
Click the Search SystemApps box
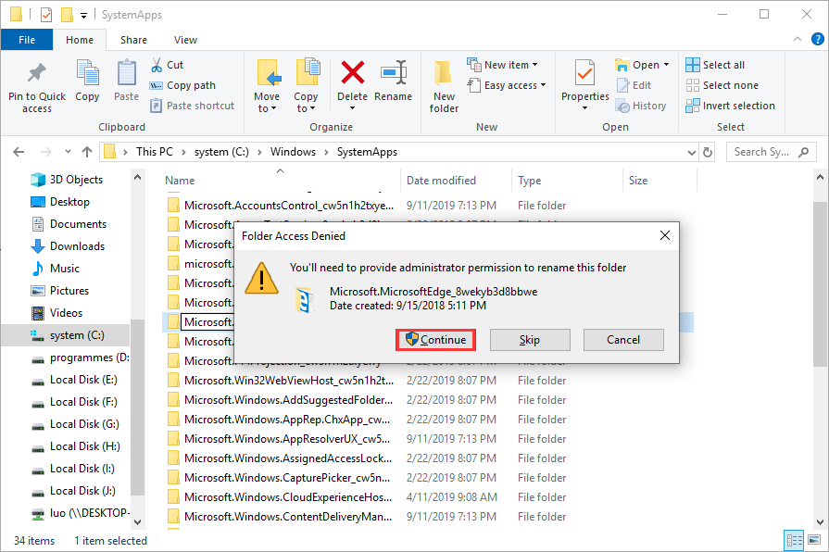(771, 152)
